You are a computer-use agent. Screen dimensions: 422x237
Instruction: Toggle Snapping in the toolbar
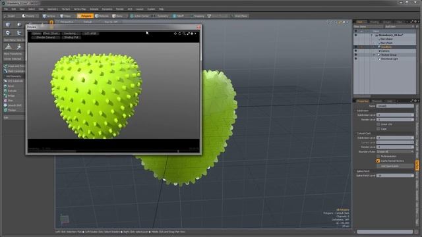click(x=197, y=16)
